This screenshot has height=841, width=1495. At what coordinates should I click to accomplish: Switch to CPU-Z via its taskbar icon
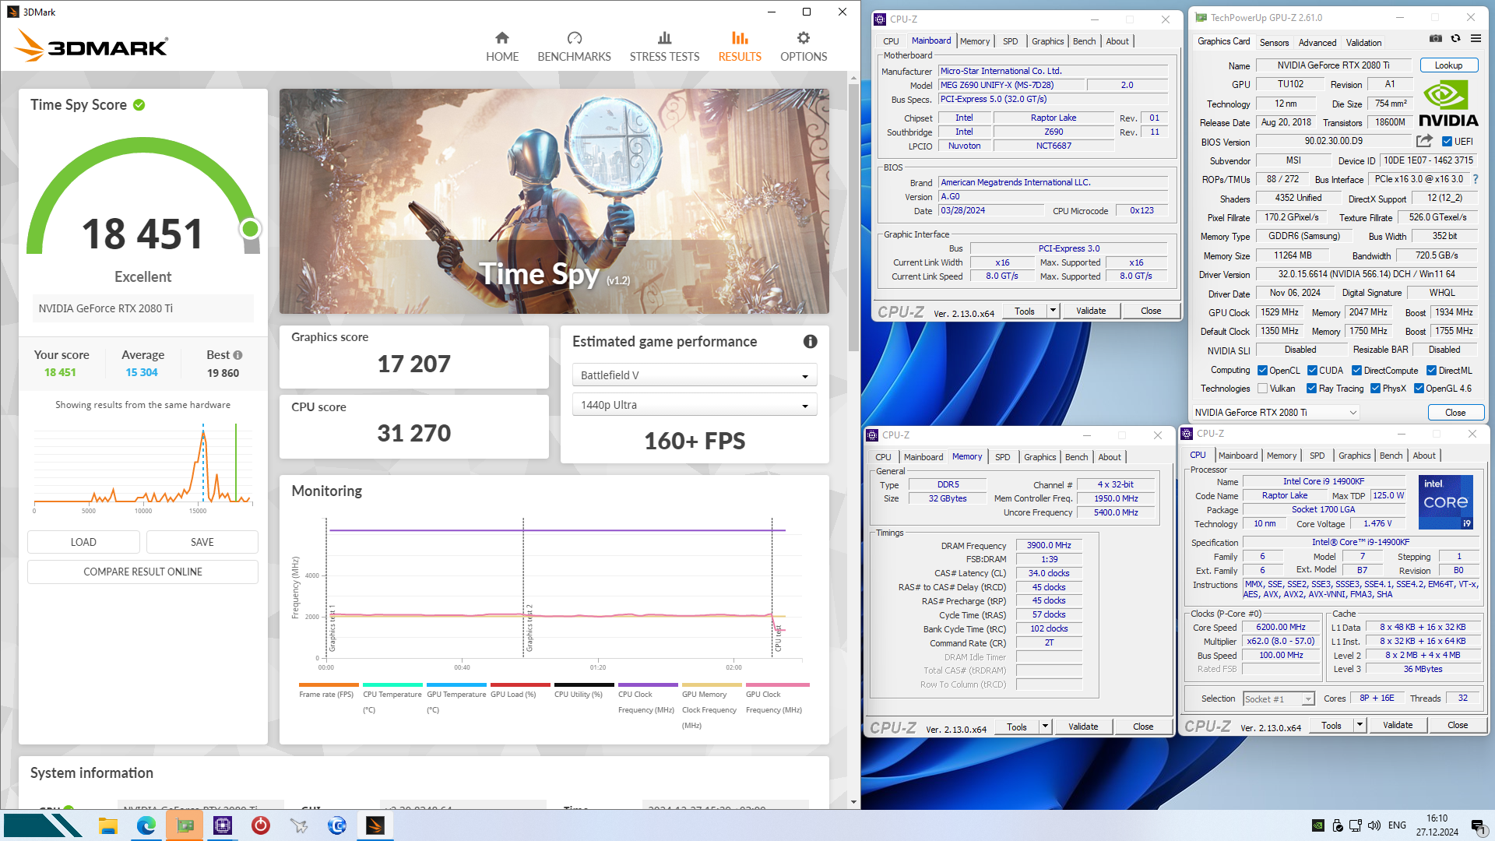223,825
